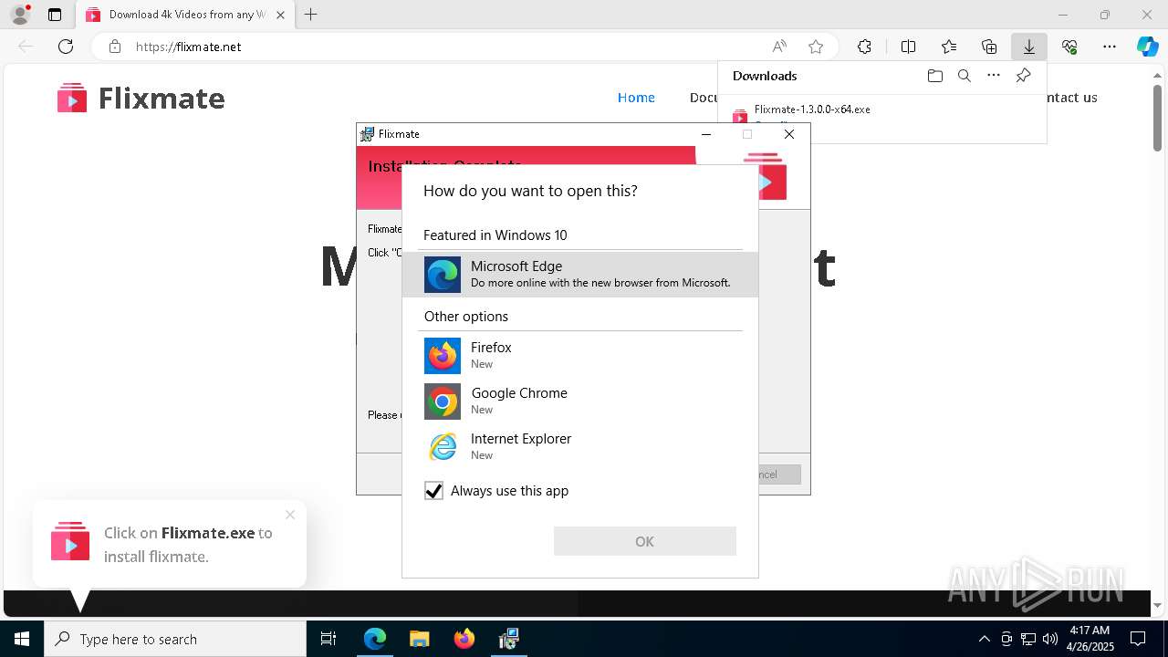Switch to Flixmate installer taskbar icon
Viewport: 1168px width, 657px height.
click(508, 639)
